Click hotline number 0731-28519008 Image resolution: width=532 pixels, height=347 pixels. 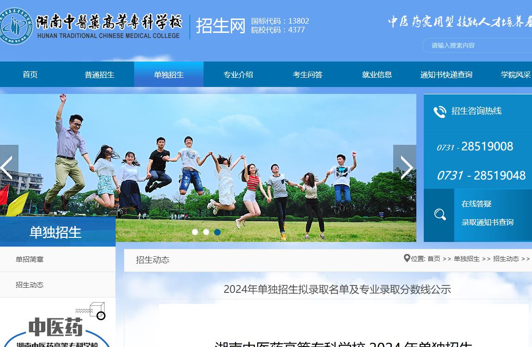pyautogui.click(x=475, y=147)
